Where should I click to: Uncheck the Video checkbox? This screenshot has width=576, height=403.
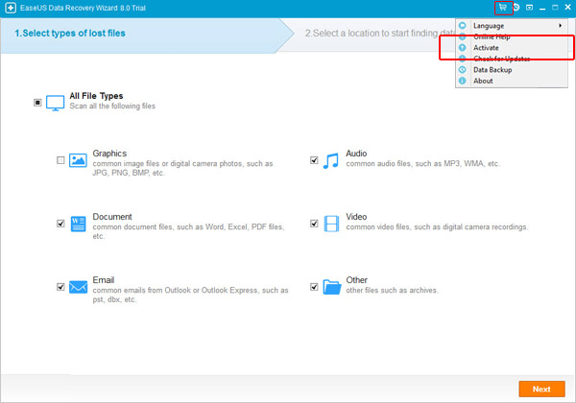[x=314, y=224]
